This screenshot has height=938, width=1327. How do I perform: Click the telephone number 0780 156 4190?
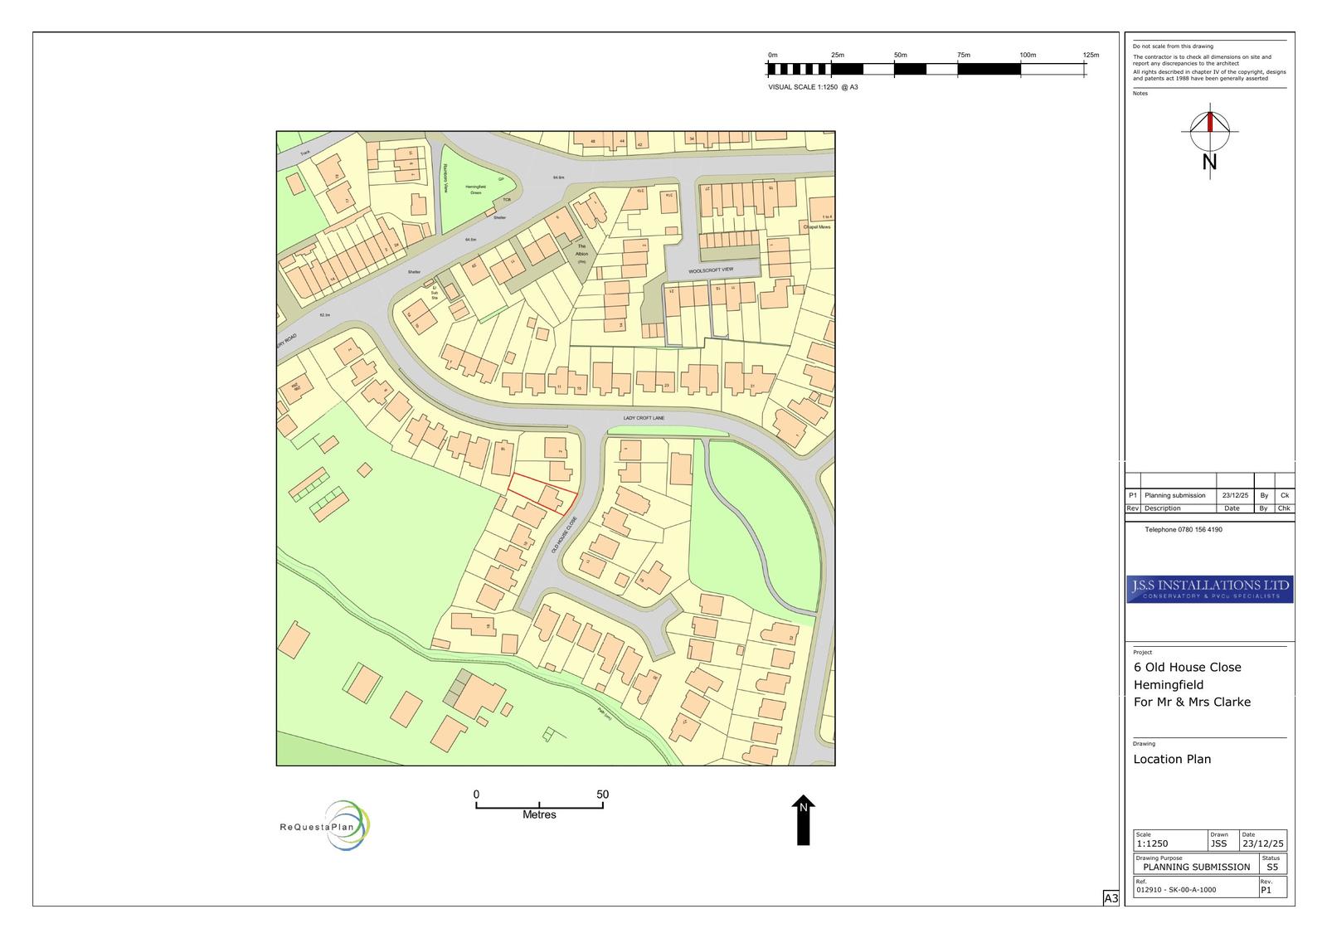pyautogui.click(x=1183, y=529)
